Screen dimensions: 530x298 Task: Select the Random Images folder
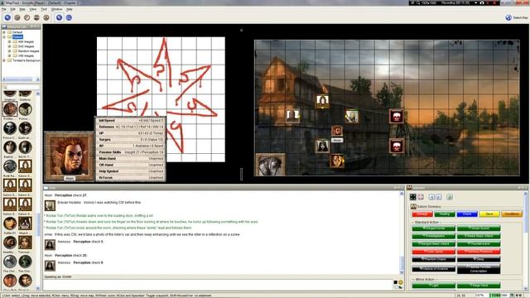[28, 51]
